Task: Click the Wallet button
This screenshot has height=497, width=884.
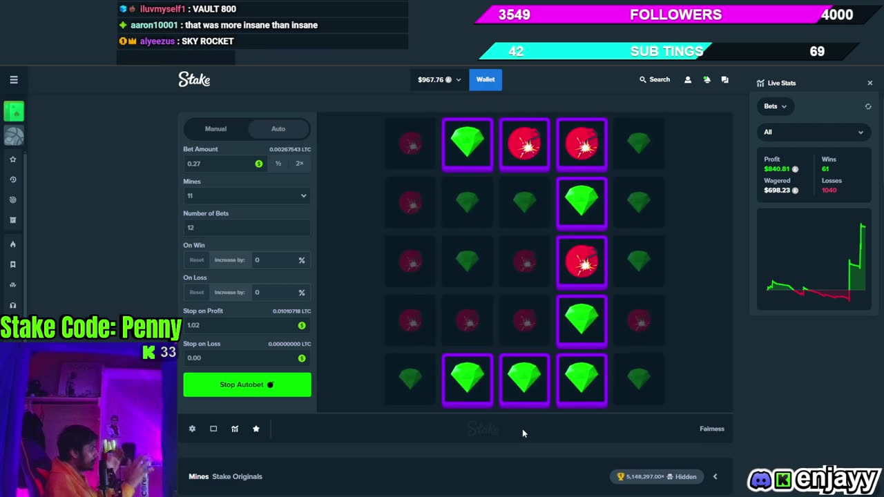Action: (x=486, y=79)
